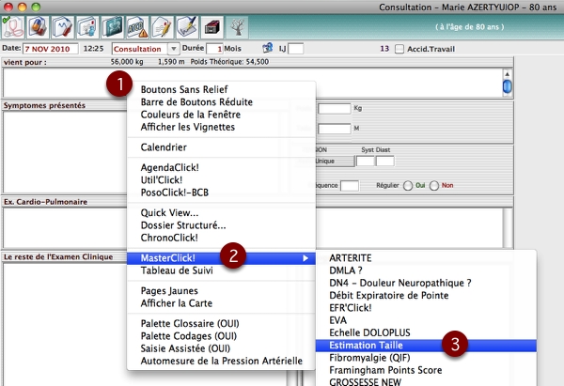Expand the Consultation type dropdown arrow

(174, 49)
